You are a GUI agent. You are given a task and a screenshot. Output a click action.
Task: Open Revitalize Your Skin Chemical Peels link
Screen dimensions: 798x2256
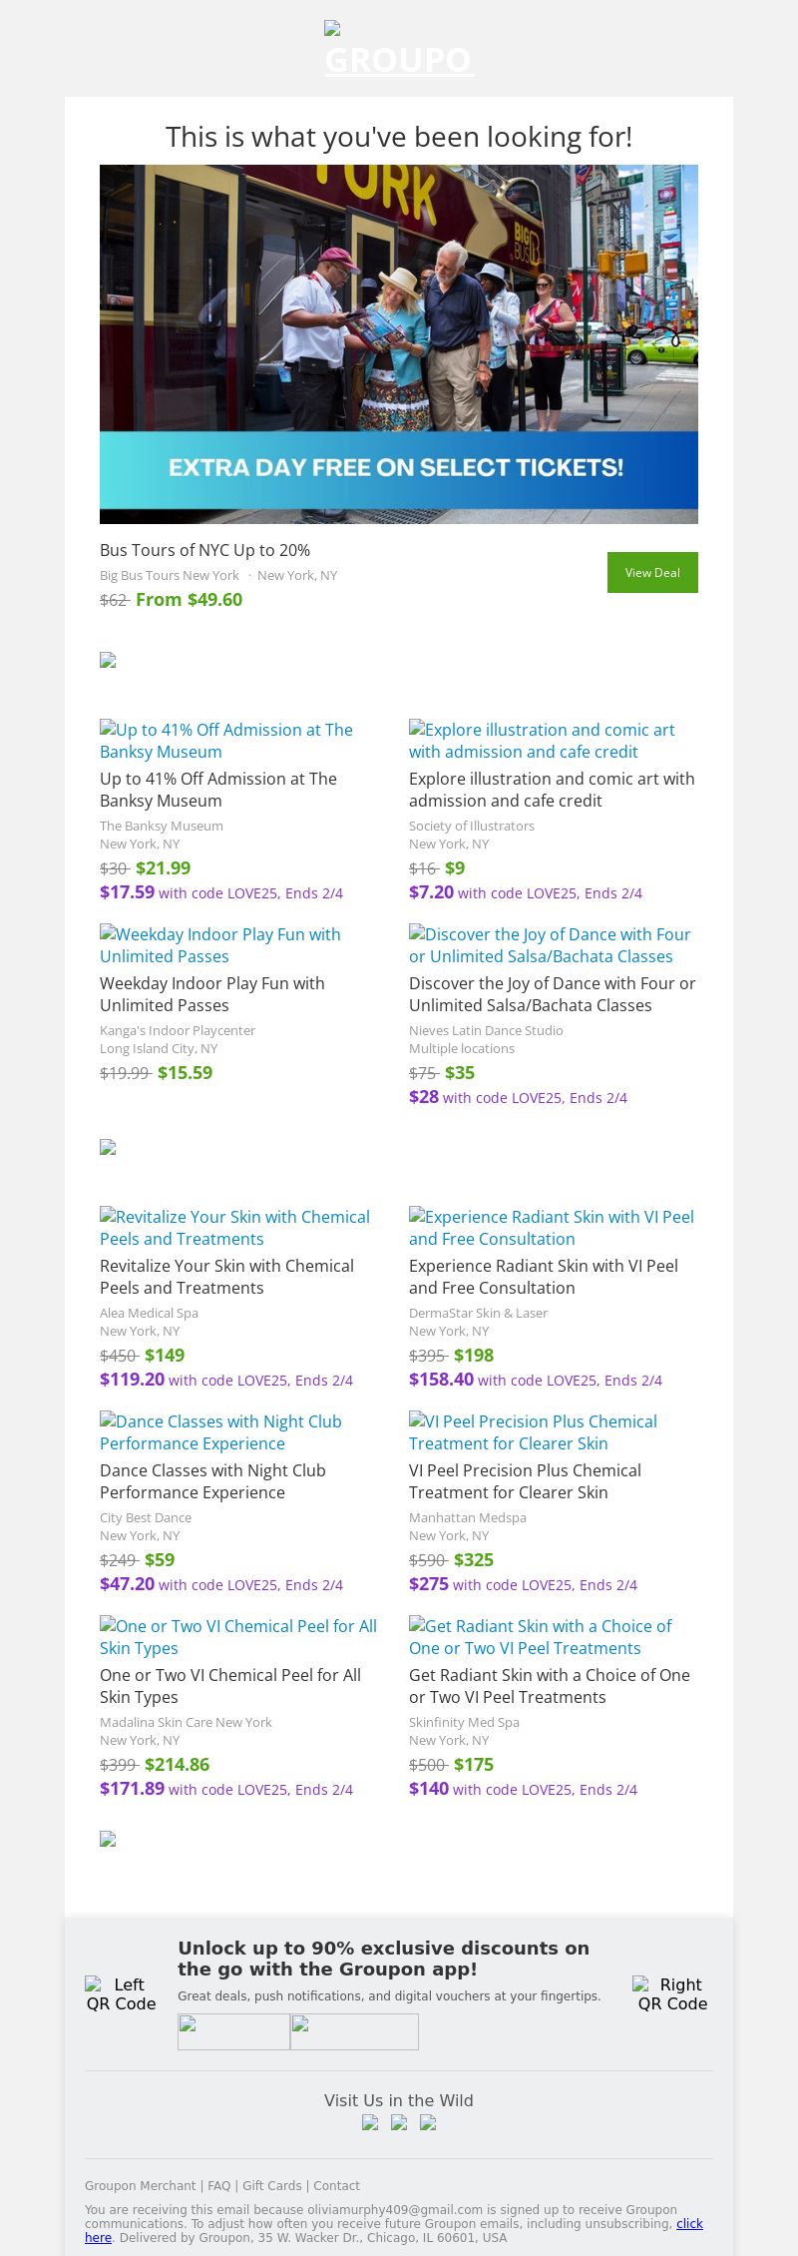234,1228
